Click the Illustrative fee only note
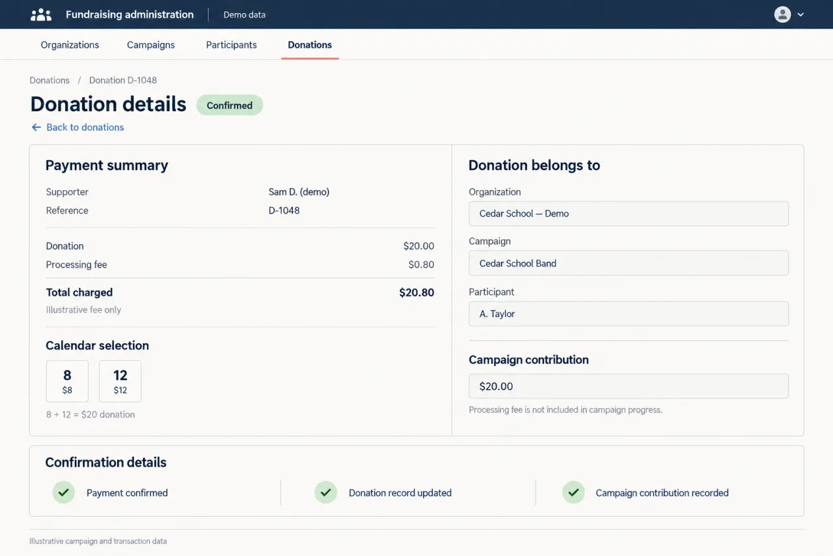Viewport: 833px width, 556px height. (x=83, y=310)
